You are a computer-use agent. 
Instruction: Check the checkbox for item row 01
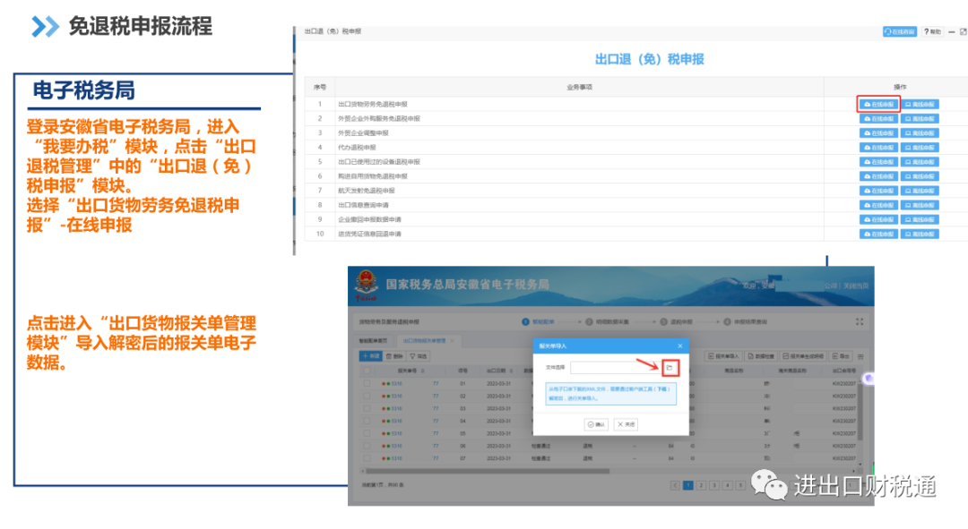click(367, 383)
